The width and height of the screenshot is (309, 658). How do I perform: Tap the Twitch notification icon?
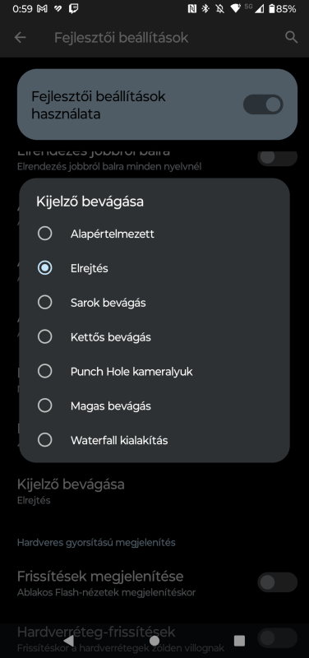[x=73, y=9]
